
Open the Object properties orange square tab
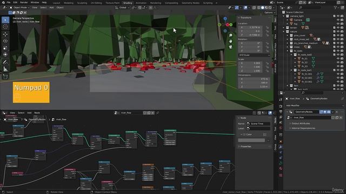coord(281,141)
